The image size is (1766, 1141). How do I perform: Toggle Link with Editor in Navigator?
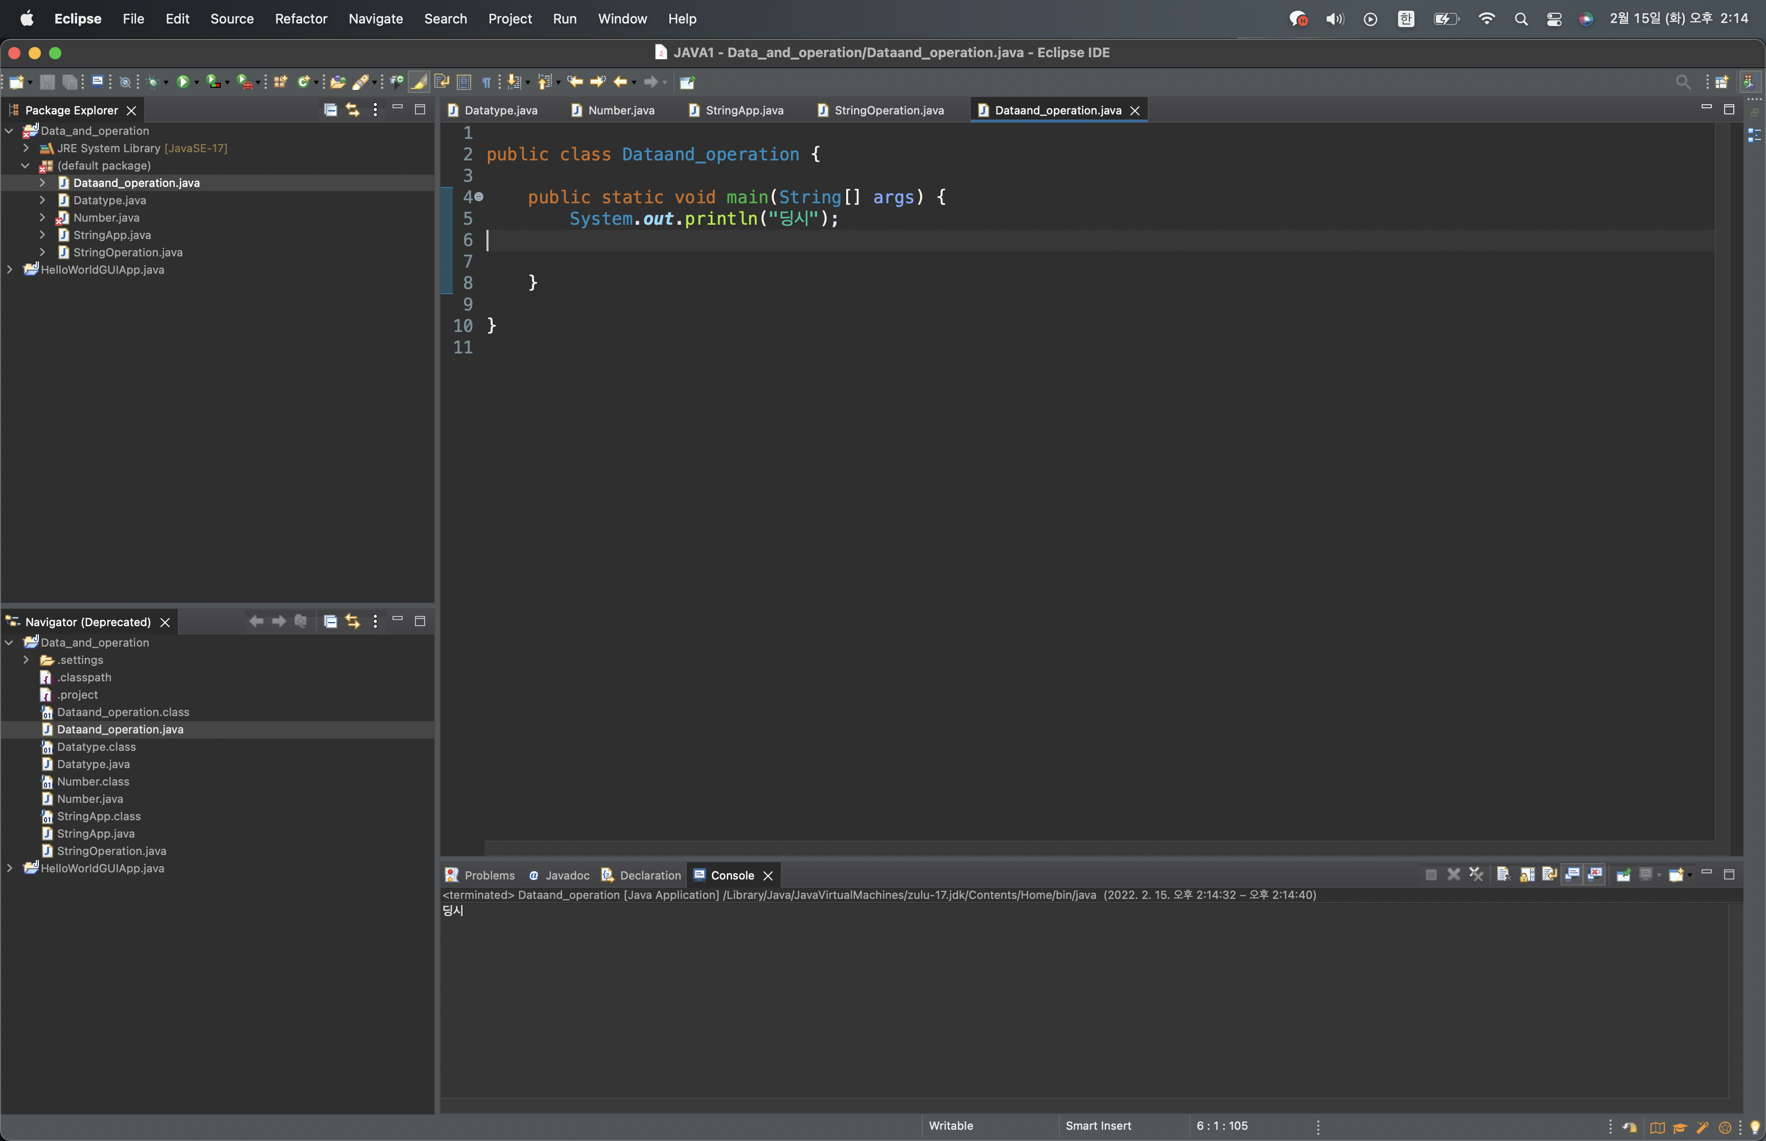click(353, 621)
